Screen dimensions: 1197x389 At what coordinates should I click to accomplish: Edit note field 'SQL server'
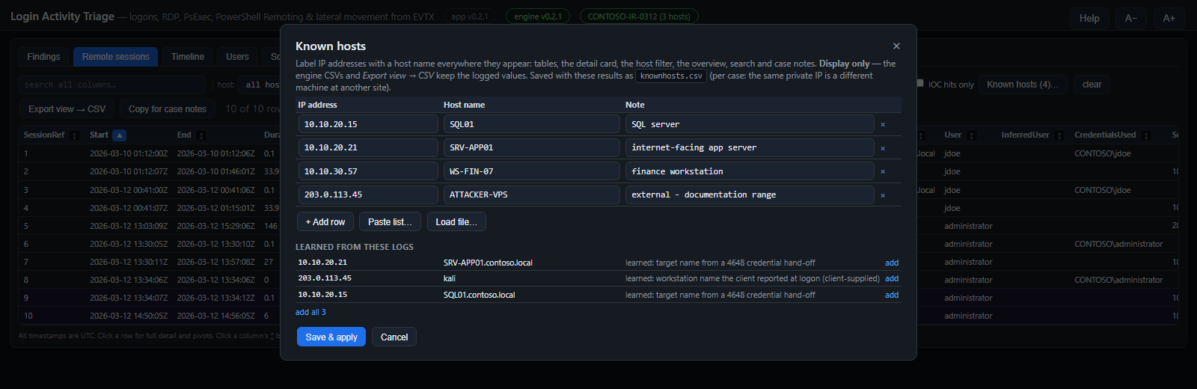coord(750,125)
